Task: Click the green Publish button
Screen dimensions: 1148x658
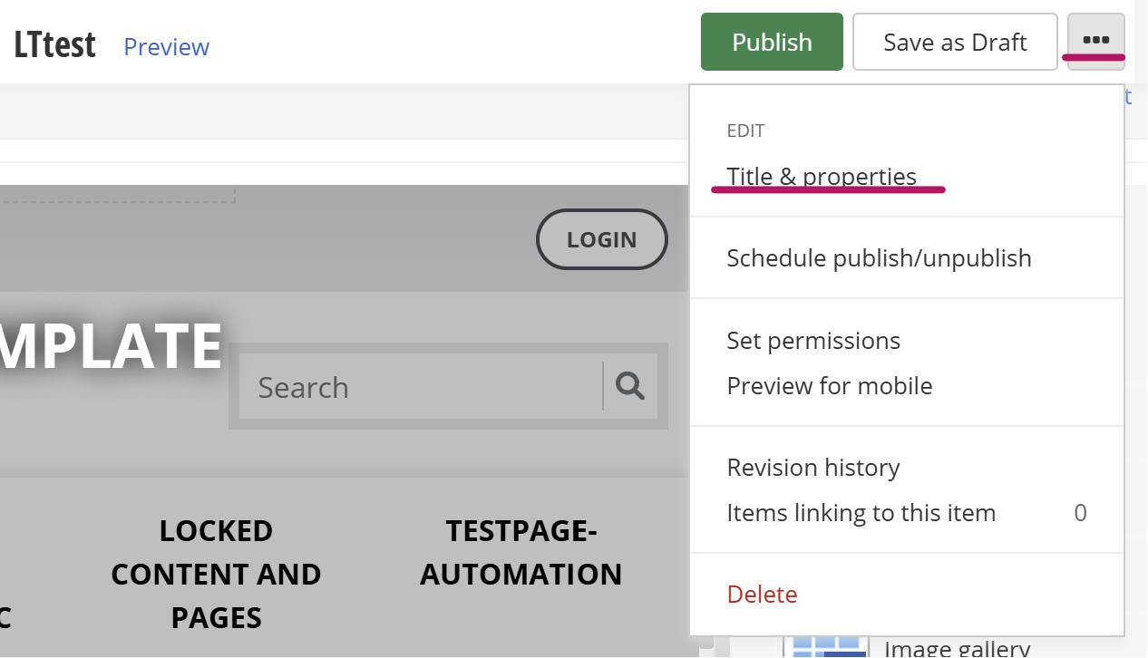Action: (772, 42)
